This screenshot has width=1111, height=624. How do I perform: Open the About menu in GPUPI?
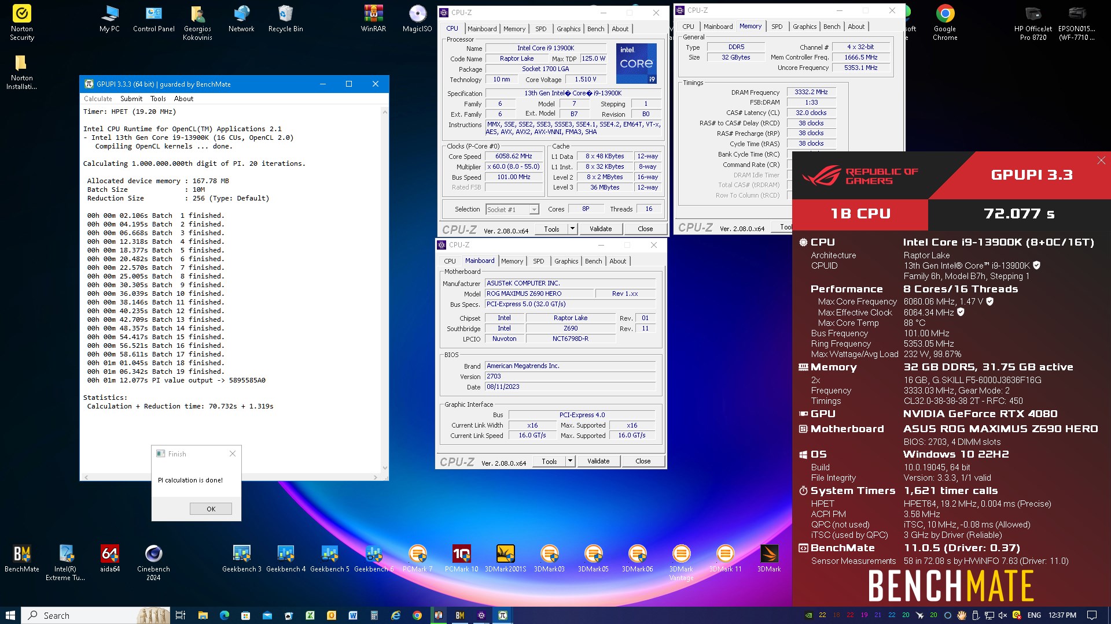[183, 99]
